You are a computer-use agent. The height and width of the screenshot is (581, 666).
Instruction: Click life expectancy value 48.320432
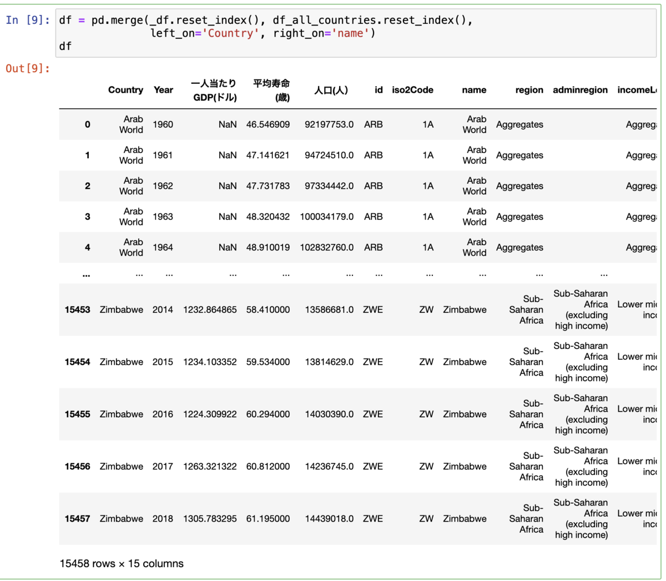[x=268, y=217]
